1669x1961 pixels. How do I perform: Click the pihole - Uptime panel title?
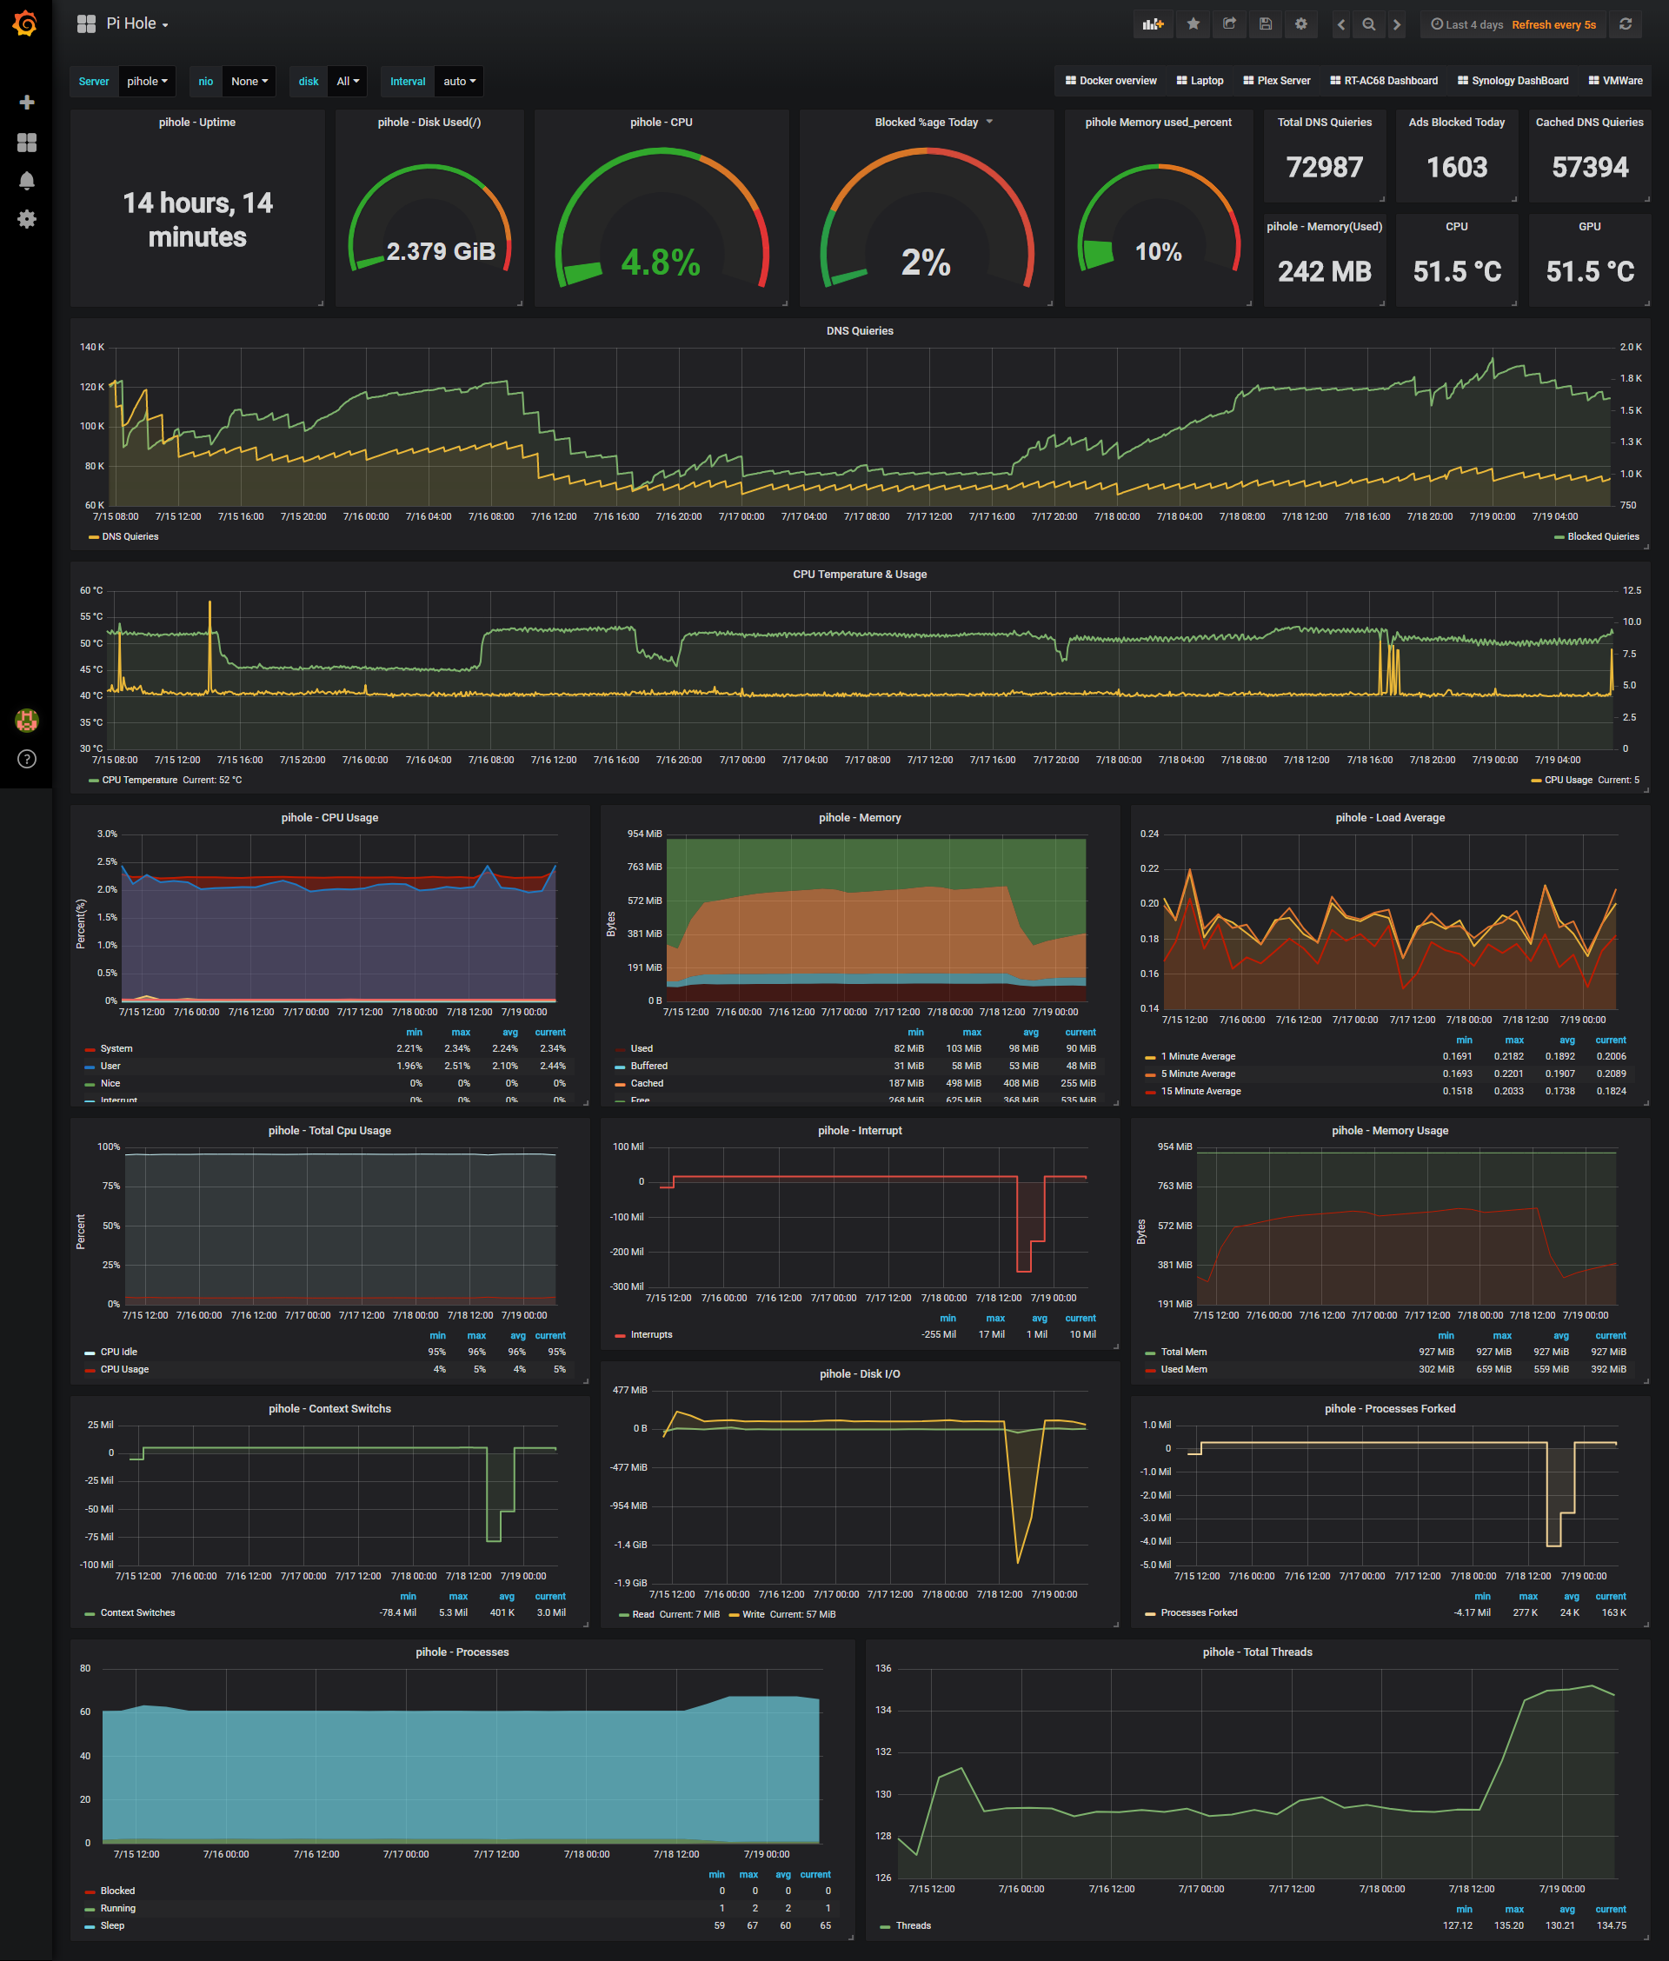(x=196, y=122)
